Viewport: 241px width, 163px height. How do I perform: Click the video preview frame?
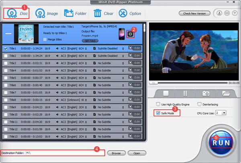pyautogui.click(x=194, y=51)
